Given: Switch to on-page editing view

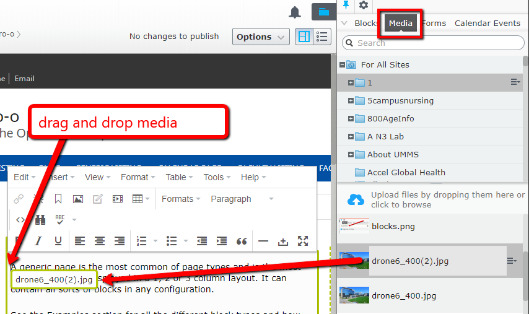Looking at the screenshot, I should coord(304,37).
